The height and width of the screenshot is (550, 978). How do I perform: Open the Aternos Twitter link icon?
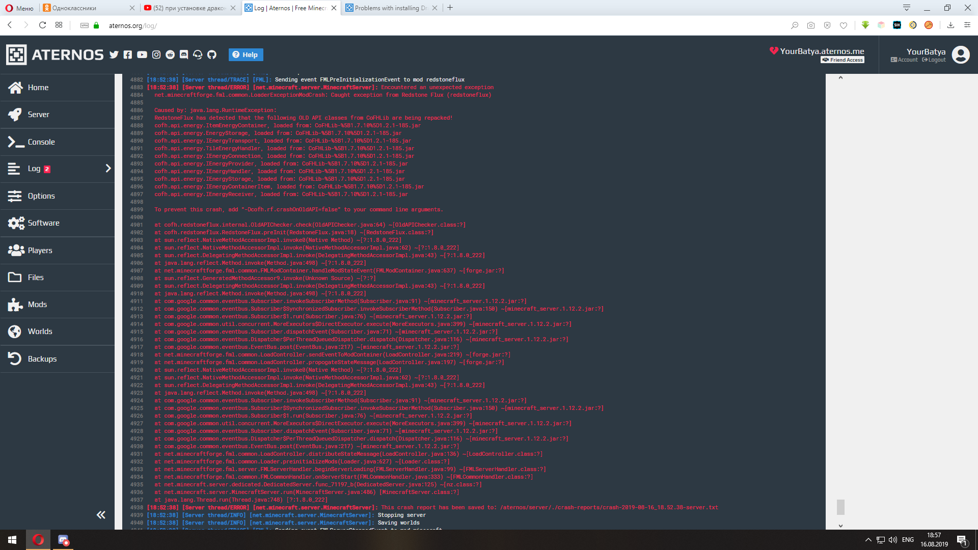click(114, 54)
